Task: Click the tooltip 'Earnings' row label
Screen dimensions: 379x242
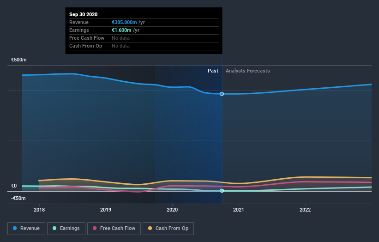Action: tap(79, 30)
